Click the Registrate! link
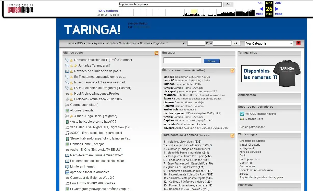Viewport: 313px width, 191px height. click(x=160, y=43)
